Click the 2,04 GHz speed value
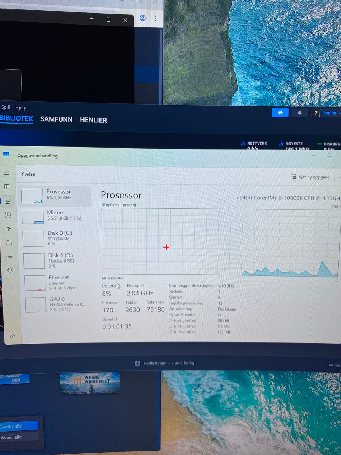Screen dimensions: 341x455 140,293
